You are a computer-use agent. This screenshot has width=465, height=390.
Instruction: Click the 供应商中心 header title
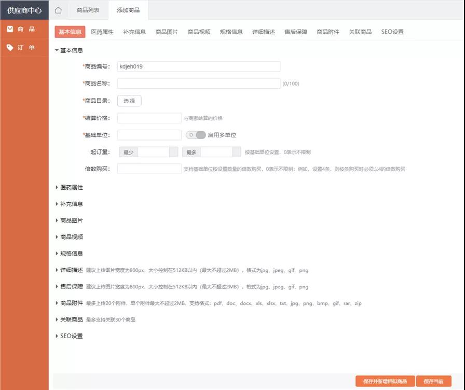[x=24, y=10]
